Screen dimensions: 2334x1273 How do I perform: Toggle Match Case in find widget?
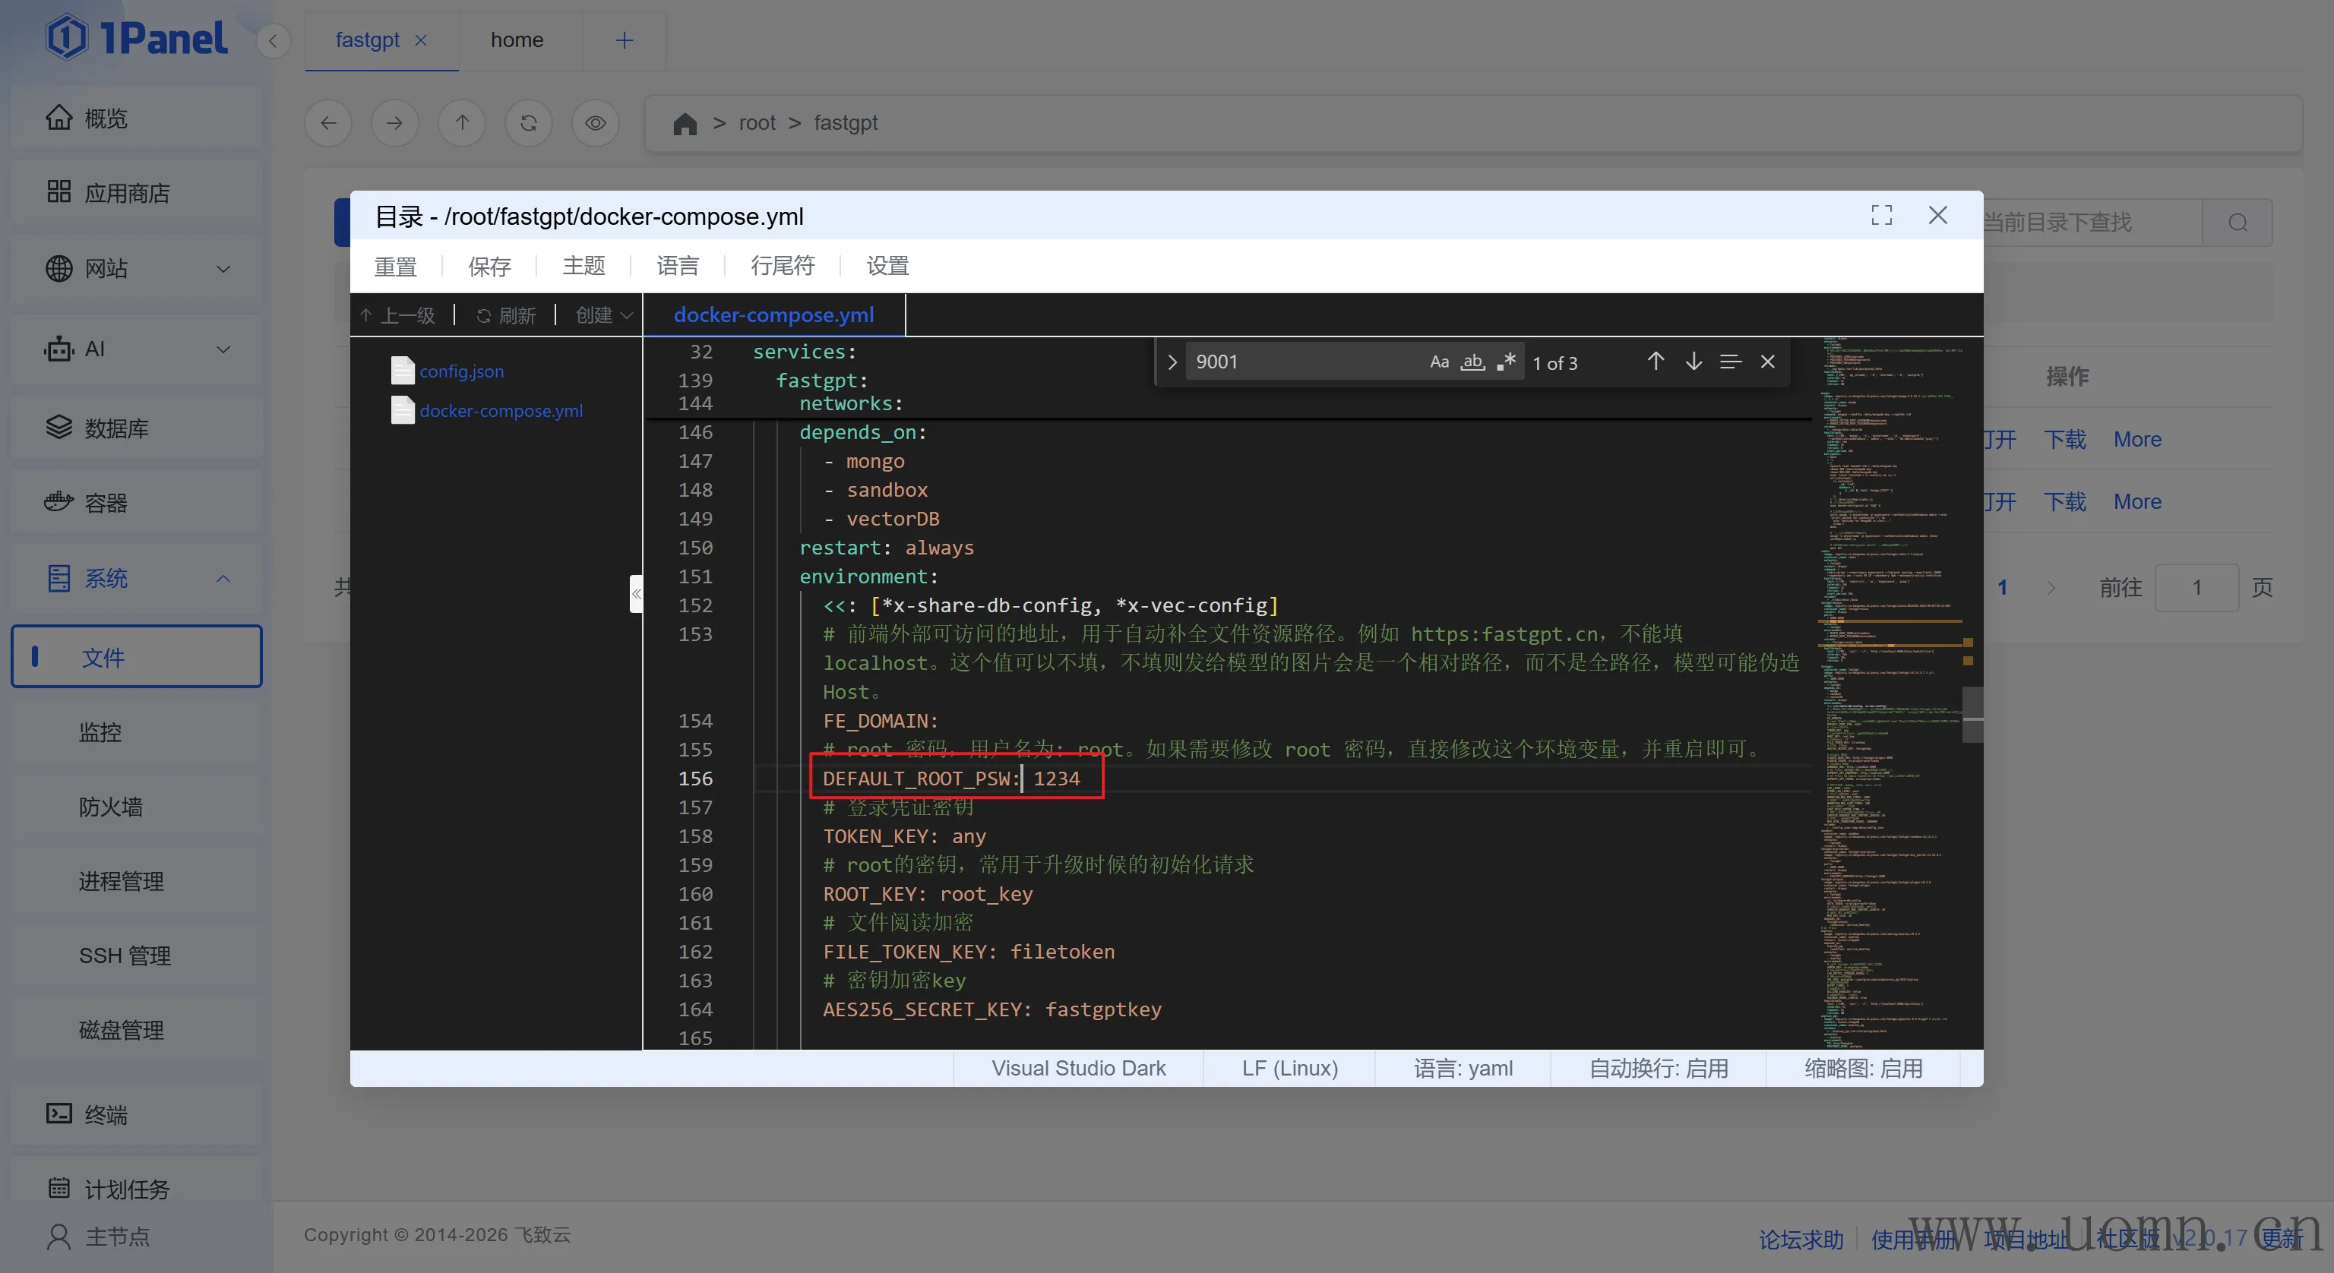tap(1439, 362)
